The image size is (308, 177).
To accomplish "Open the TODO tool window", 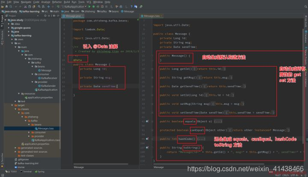I will [x=11, y=171].
